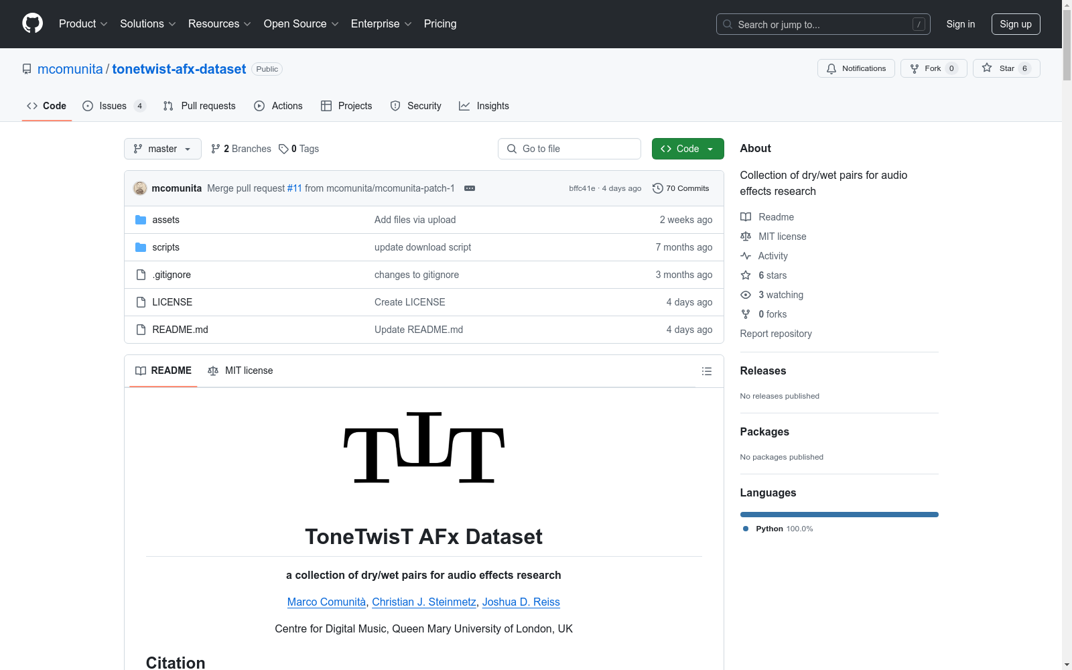Open mcomunita's avatar in the commit row
The height and width of the screenshot is (670, 1072).
(x=140, y=188)
